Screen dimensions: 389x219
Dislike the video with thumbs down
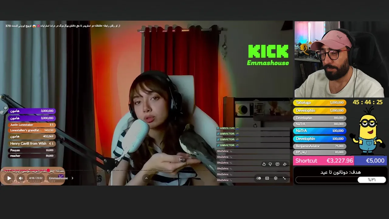coord(270,164)
